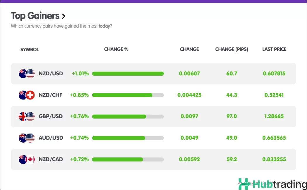Expand Top Gainers via chevron arrow

64,16
